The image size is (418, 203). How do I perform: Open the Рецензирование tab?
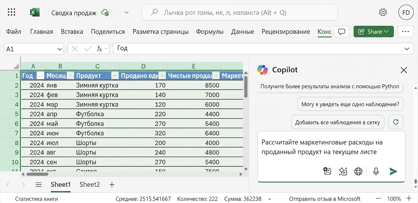286,32
